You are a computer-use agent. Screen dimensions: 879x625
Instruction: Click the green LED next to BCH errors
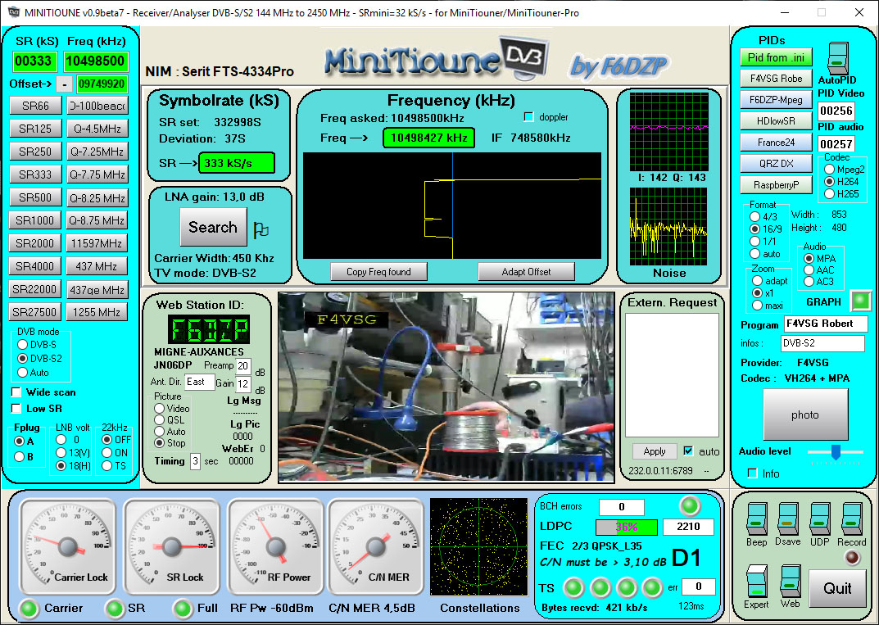tap(690, 505)
